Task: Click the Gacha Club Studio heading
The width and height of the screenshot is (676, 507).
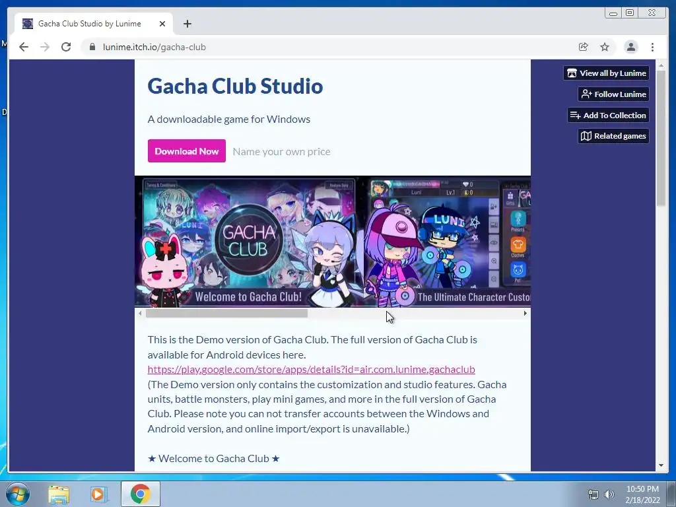Action: tap(235, 86)
